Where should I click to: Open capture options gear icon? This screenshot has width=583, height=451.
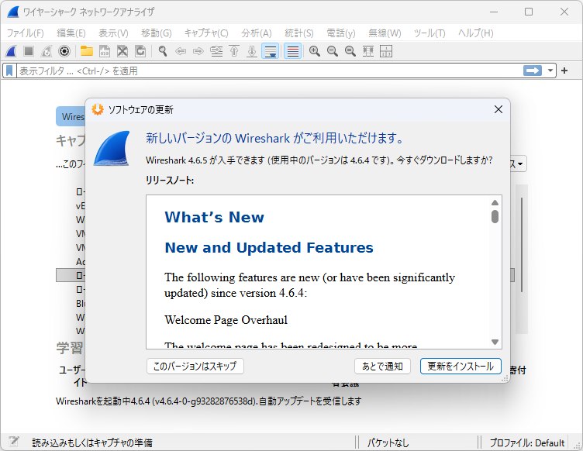tap(64, 51)
